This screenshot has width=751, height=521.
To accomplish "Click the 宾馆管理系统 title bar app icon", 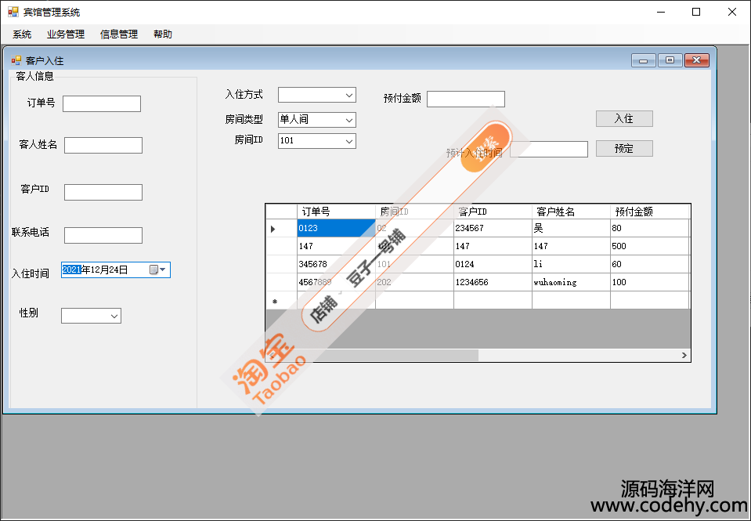I will point(13,12).
